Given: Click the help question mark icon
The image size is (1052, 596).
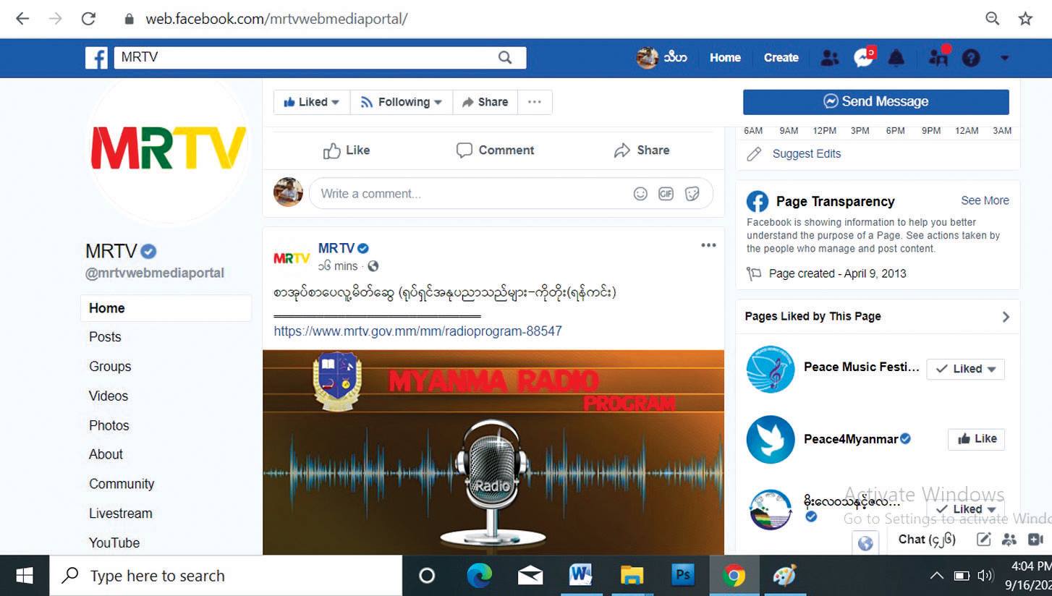Looking at the screenshot, I should coord(971,58).
